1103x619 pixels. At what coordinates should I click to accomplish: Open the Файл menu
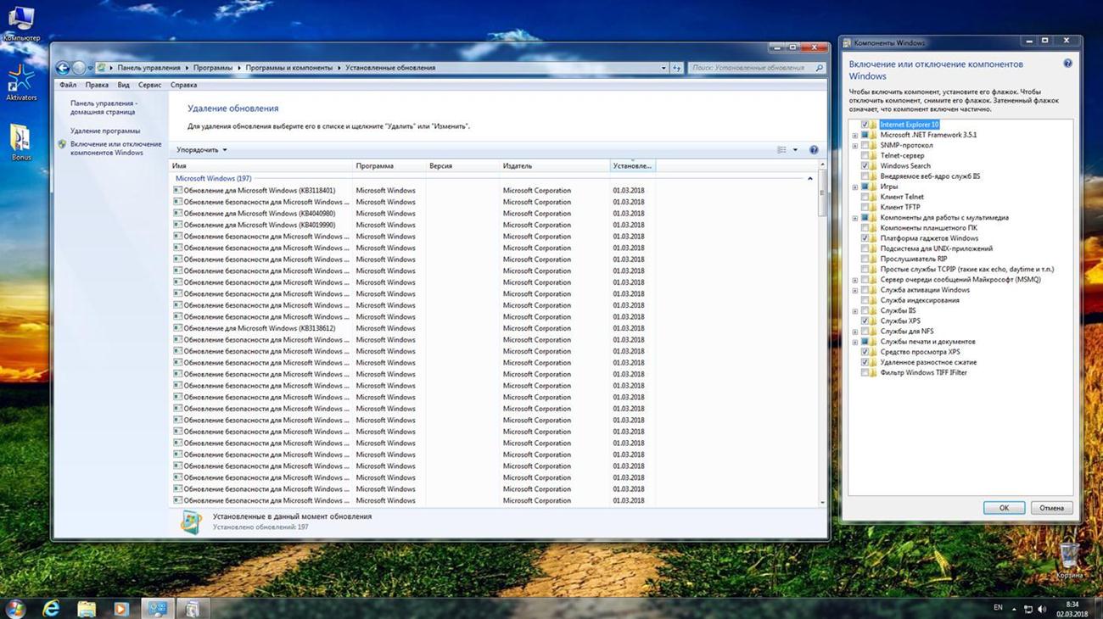tap(68, 85)
